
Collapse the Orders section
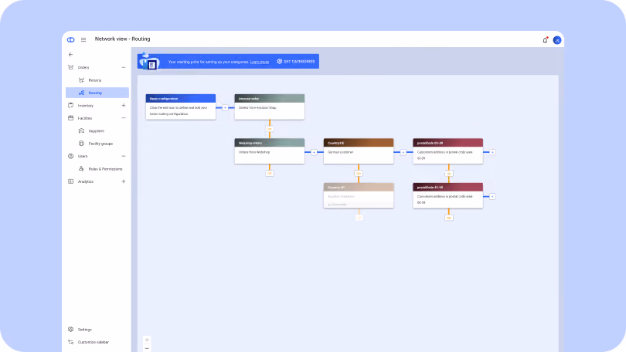124,67
